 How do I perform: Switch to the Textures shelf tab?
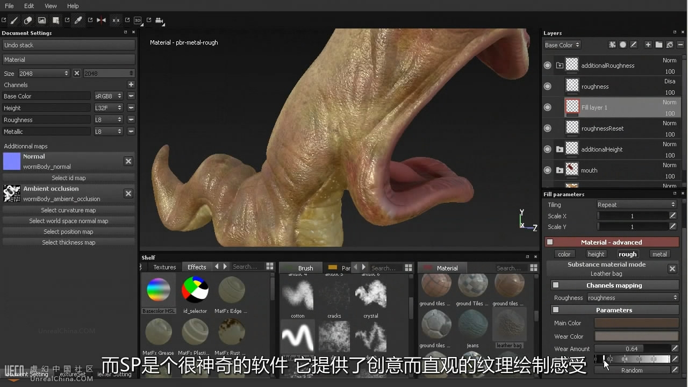164,267
